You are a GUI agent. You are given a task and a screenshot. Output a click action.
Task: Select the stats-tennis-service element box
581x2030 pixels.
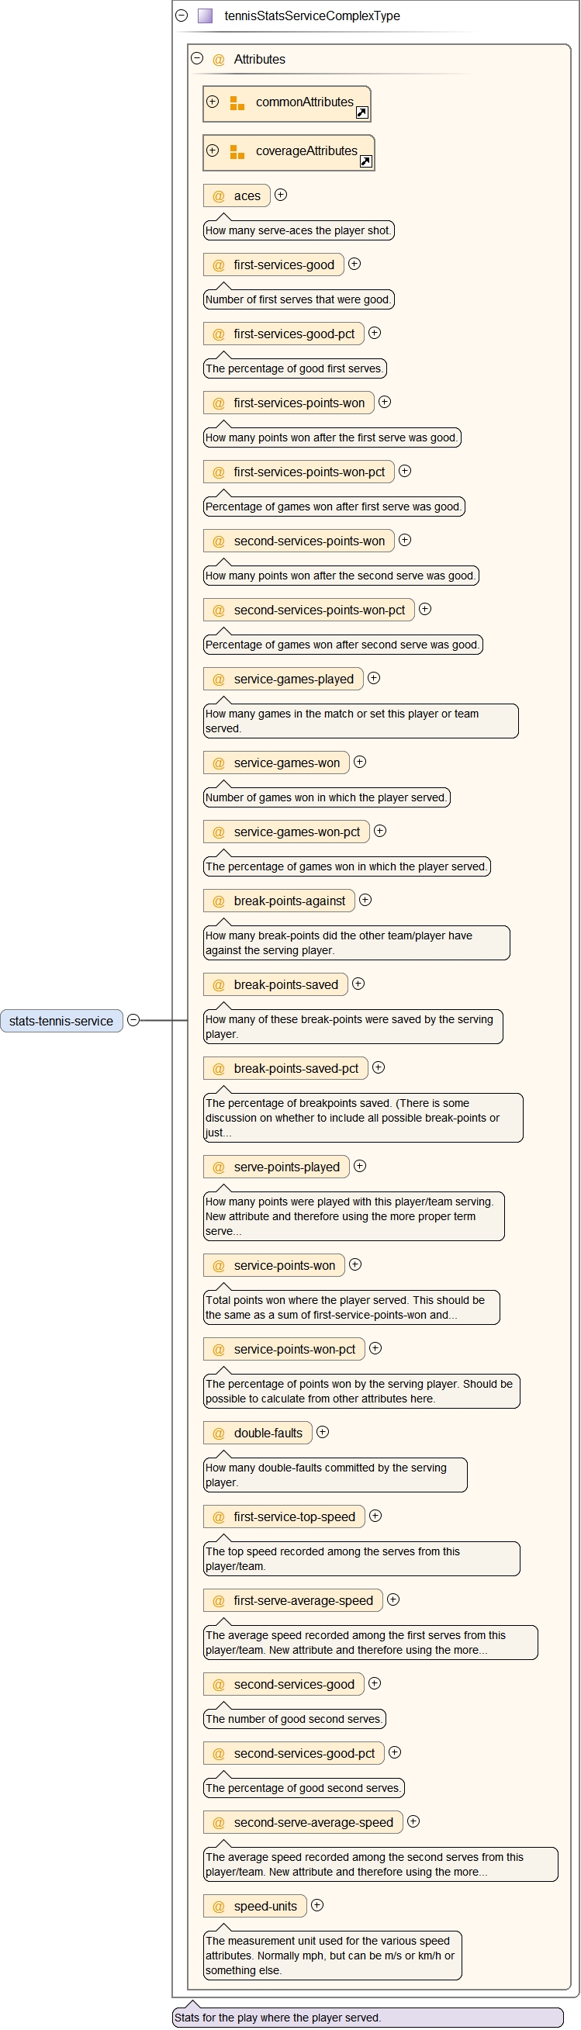[x=61, y=1021]
